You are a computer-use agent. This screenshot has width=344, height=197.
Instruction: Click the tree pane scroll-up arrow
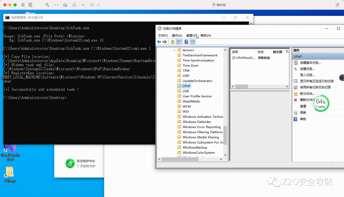click(225, 50)
